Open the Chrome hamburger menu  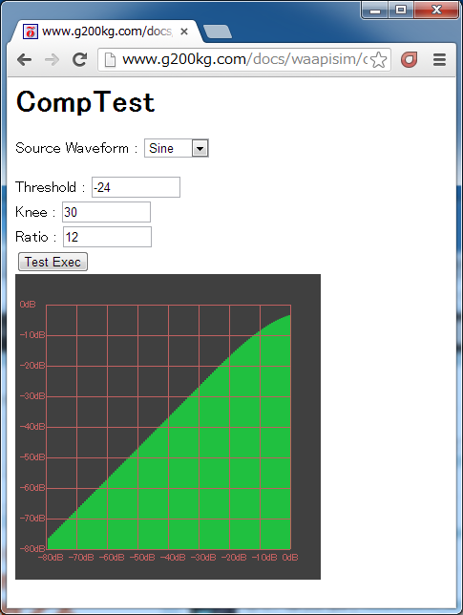point(439,59)
